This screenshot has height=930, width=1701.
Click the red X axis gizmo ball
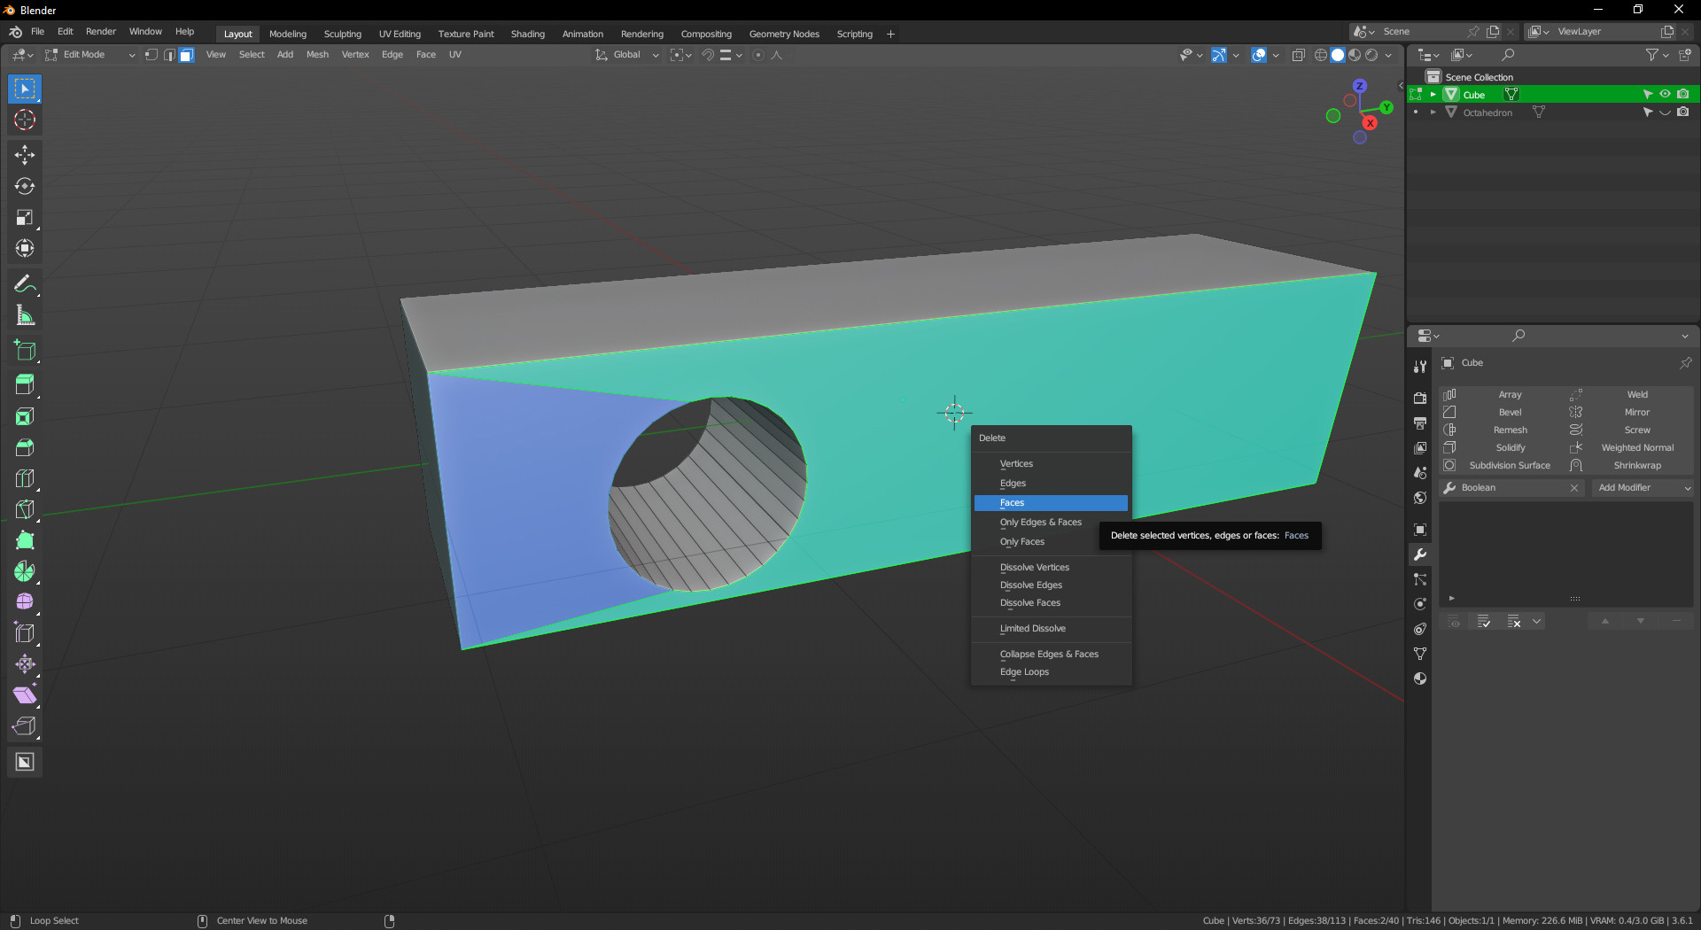1370,122
